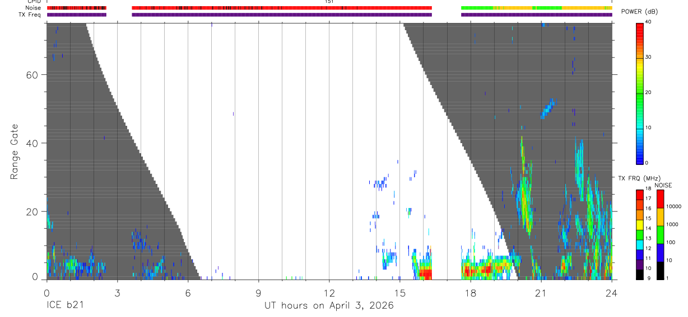Click the "Noise" row label at top left
The image size is (688, 317).
click(33, 8)
